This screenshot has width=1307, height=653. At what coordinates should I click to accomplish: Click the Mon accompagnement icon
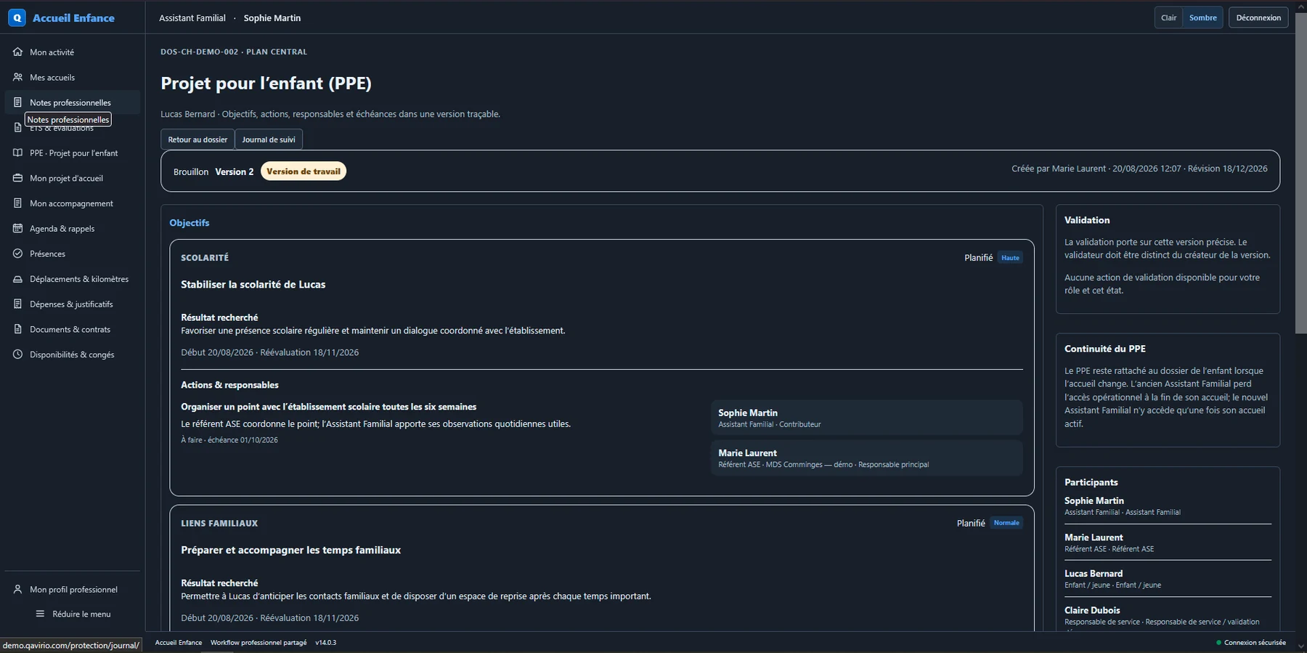coord(17,203)
